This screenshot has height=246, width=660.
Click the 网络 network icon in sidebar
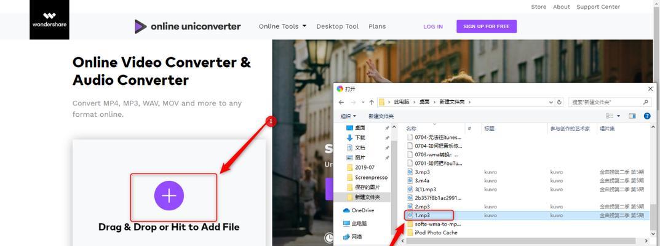point(346,237)
